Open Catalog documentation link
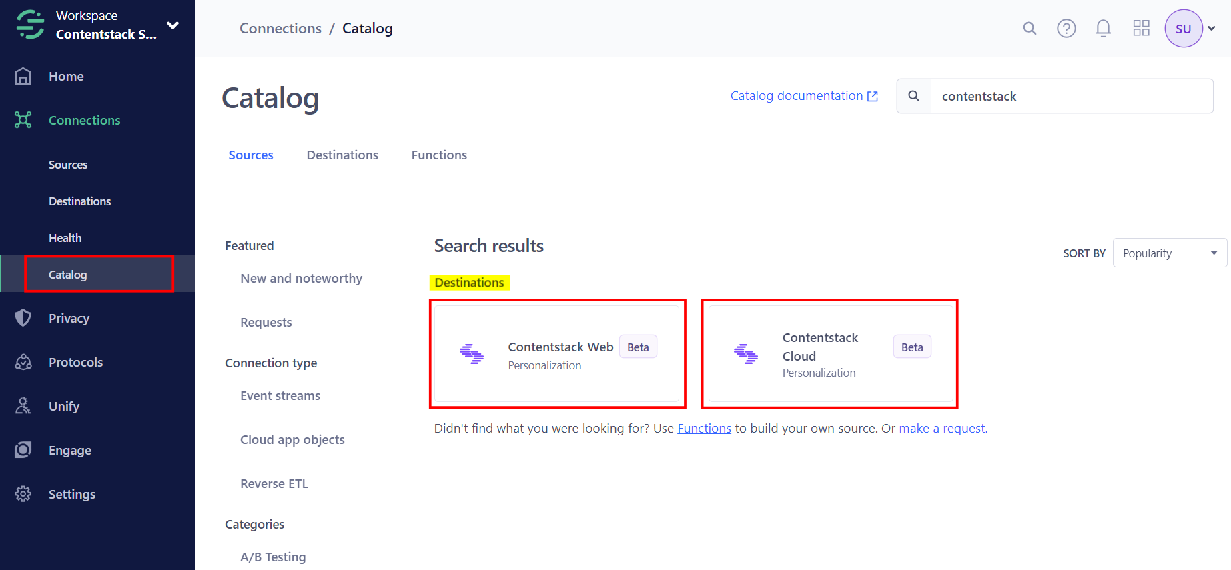Screen dimensions: 1231x570 804,96
